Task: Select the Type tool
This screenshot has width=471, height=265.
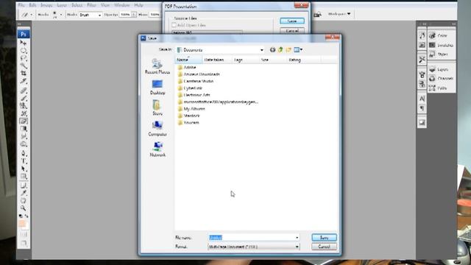Action: (x=23, y=161)
